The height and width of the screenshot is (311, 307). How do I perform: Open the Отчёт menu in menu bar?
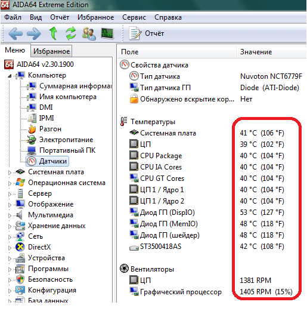pos(60,17)
